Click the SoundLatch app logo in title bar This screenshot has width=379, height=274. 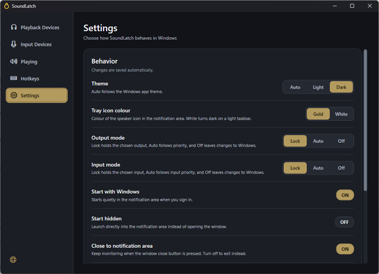click(7, 6)
